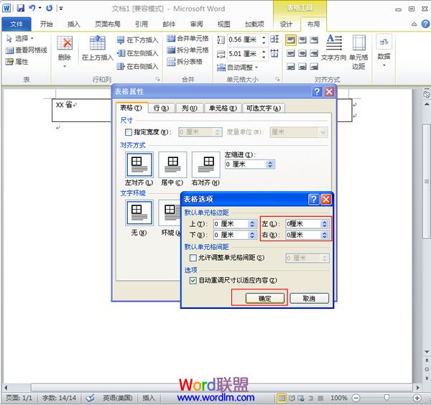Image resolution: width=431 pixels, height=405 pixels.
Task: Toggle Insert mode (插入) in status bar
Action: (149, 398)
